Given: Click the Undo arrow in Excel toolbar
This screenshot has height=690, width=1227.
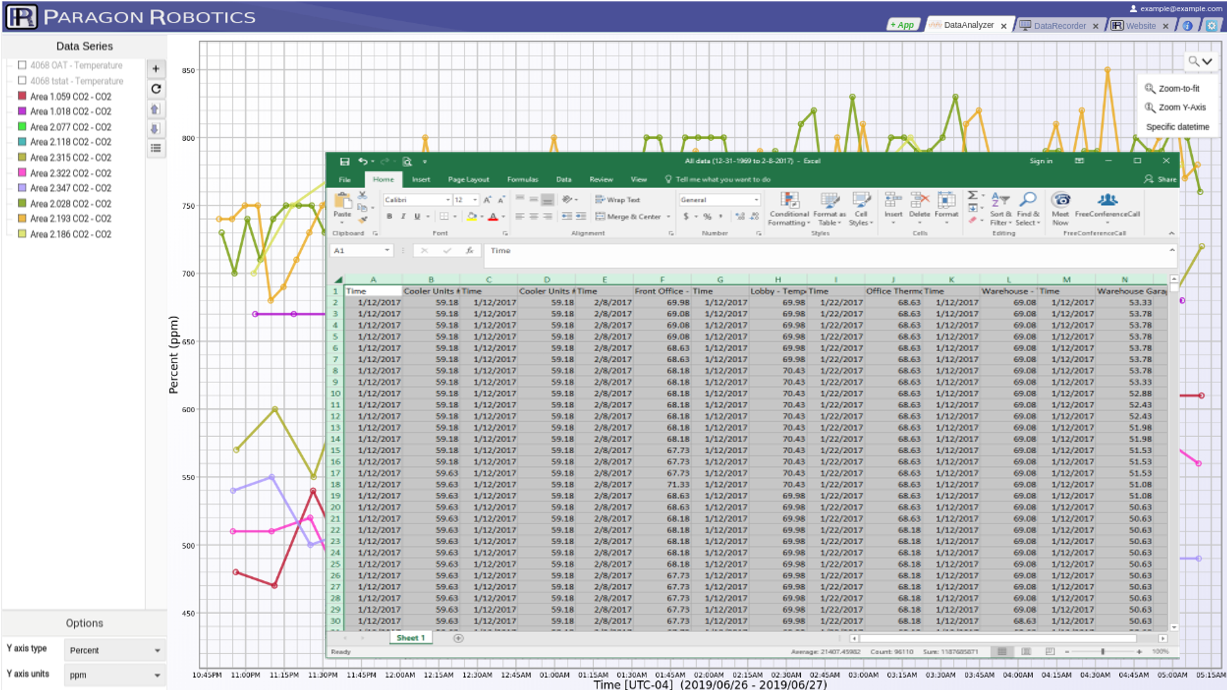Looking at the screenshot, I should [363, 161].
